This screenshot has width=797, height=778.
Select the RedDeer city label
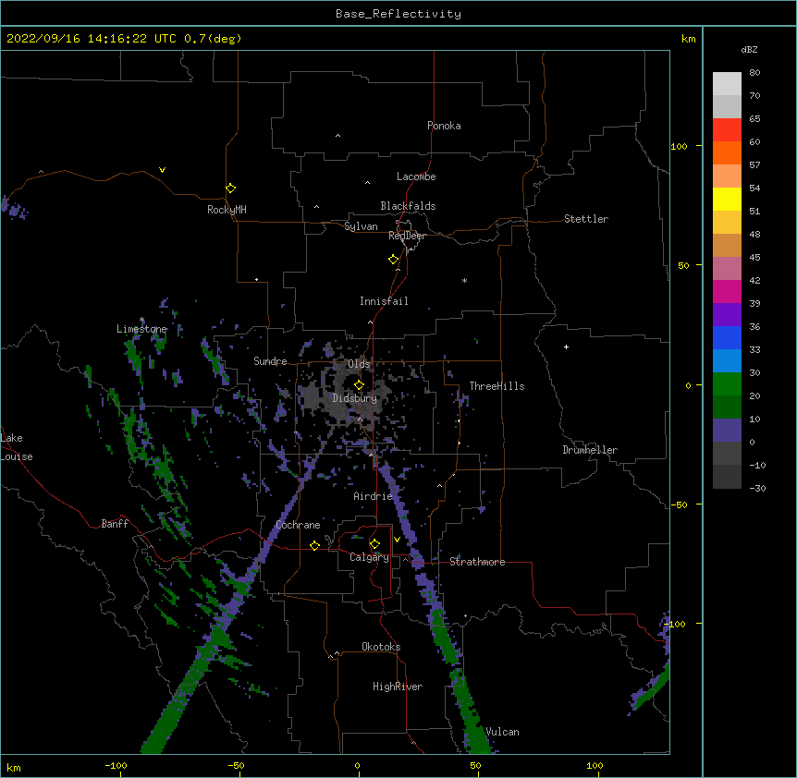(407, 236)
